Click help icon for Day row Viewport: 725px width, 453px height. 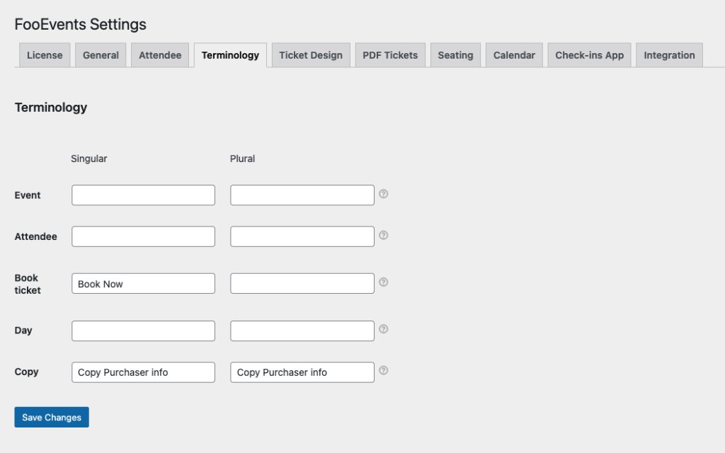(x=384, y=329)
